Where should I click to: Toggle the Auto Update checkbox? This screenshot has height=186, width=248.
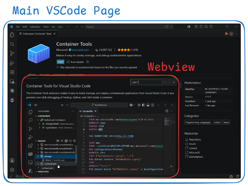[68, 62]
